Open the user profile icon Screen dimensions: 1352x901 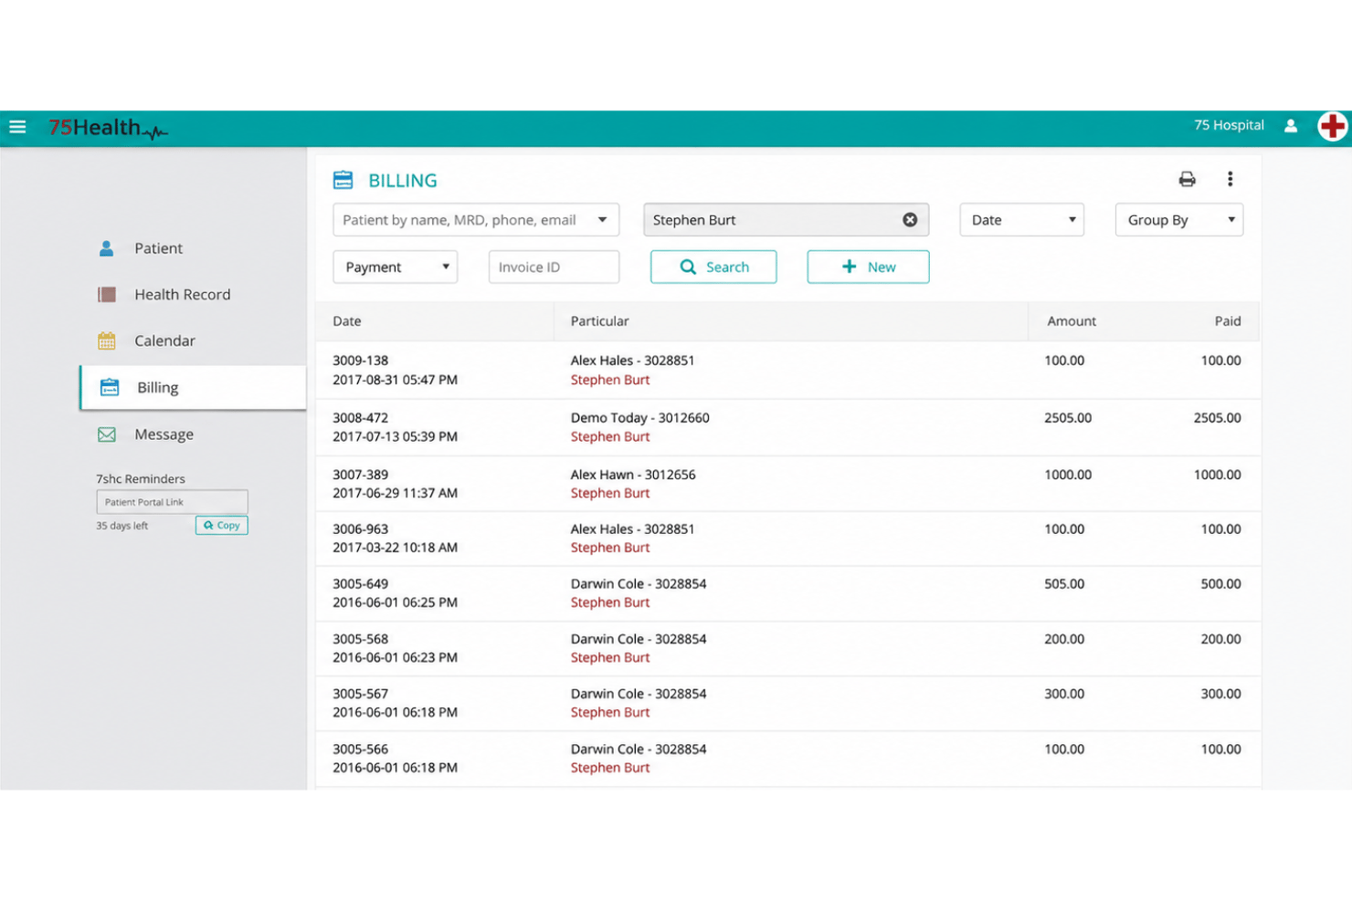1290,126
